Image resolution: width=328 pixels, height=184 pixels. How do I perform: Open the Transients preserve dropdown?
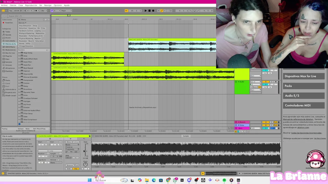coord(72,149)
